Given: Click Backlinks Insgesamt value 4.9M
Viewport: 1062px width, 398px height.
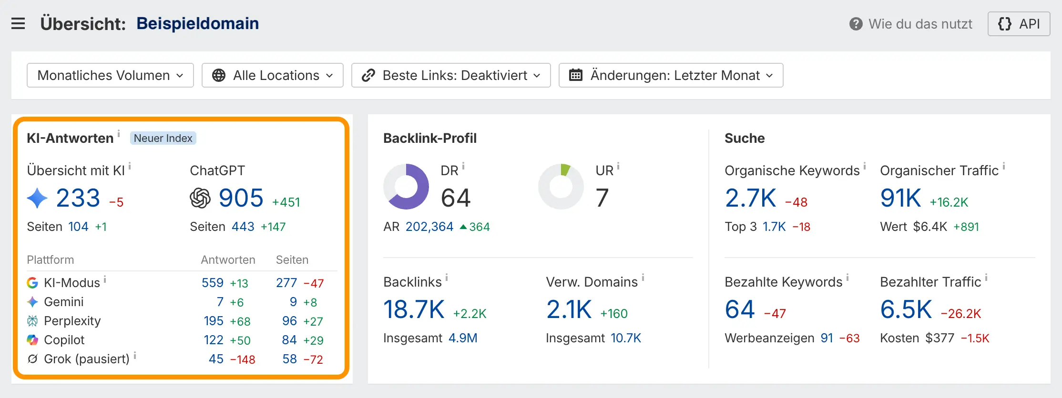Looking at the screenshot, I should coord(463,338).
